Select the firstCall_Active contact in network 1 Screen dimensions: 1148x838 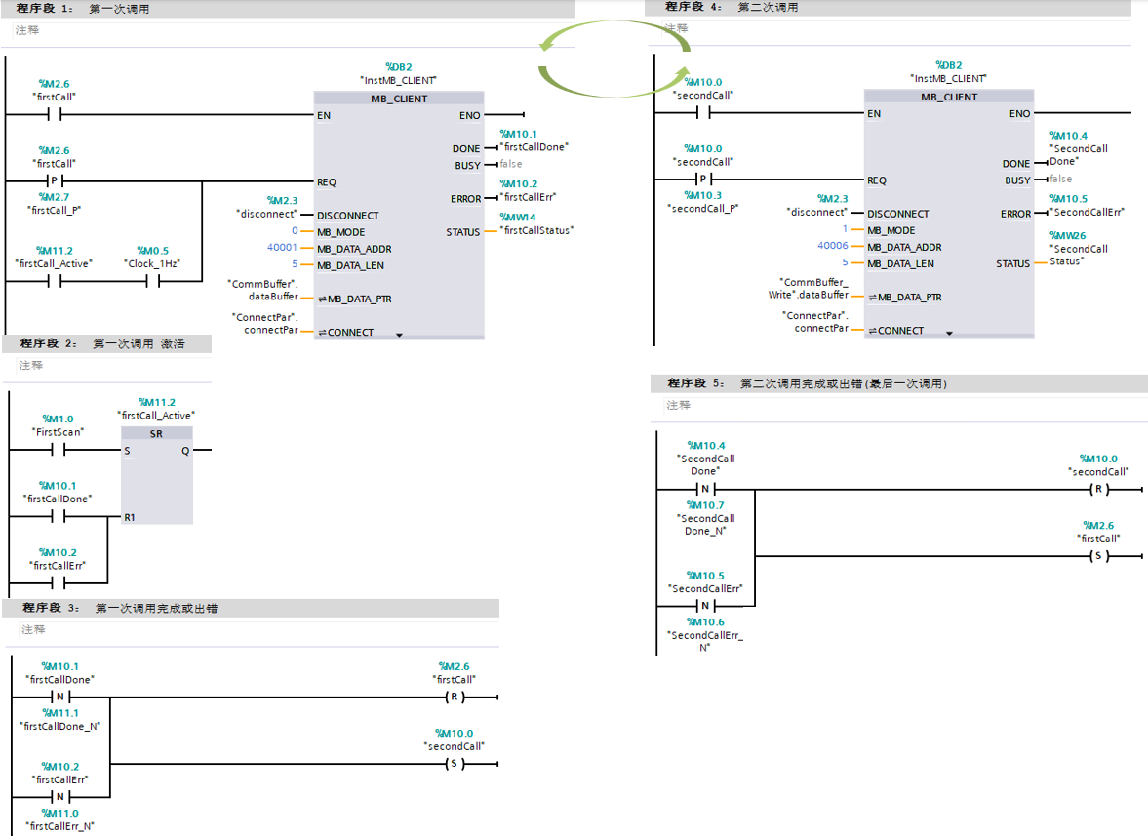pyautogui.click(x=55, y=282)
